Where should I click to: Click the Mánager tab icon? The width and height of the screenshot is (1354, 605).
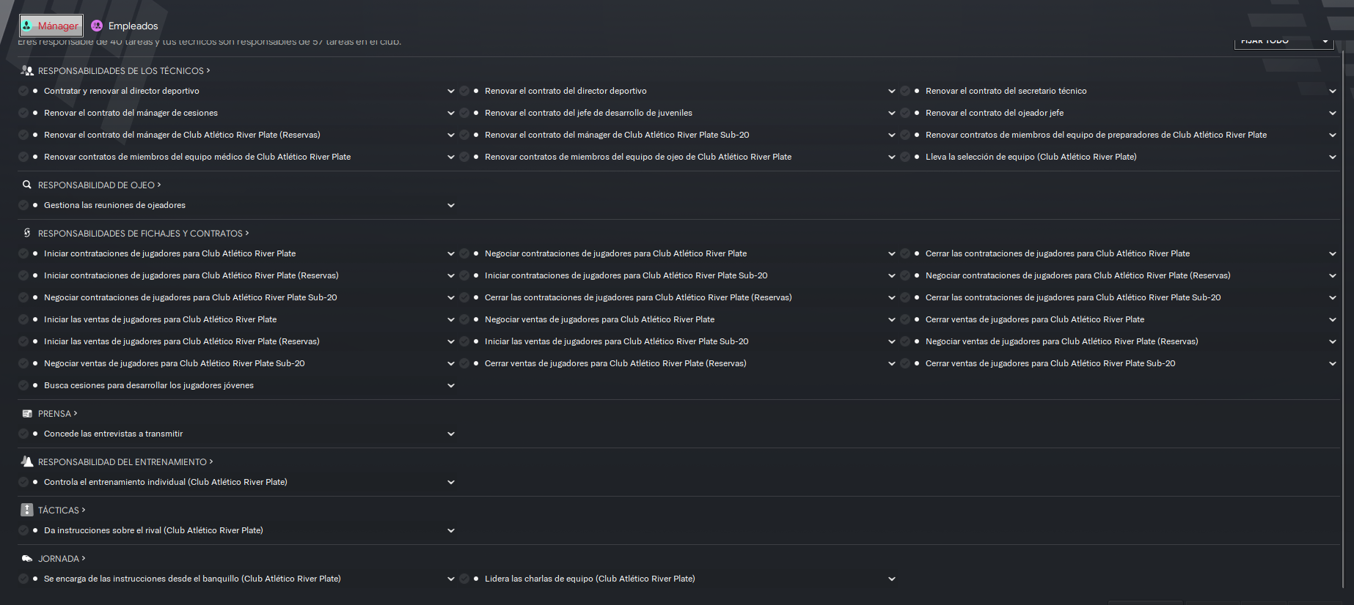(x=27, y=26)
